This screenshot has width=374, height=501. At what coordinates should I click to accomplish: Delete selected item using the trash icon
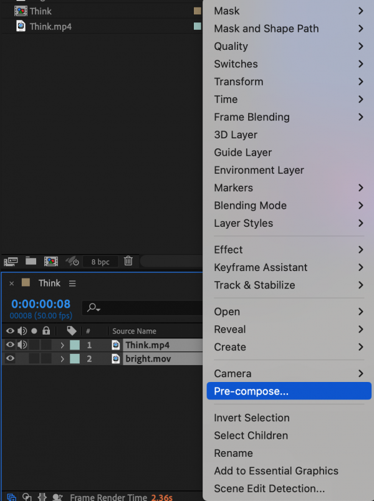[128, 261]
